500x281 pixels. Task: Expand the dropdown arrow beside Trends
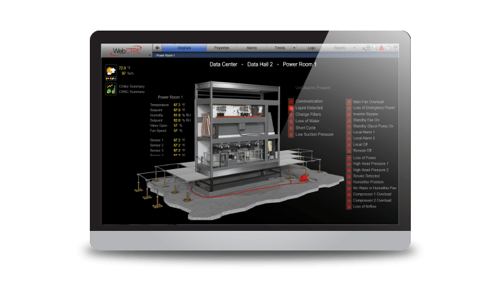(x=294, y=47)
